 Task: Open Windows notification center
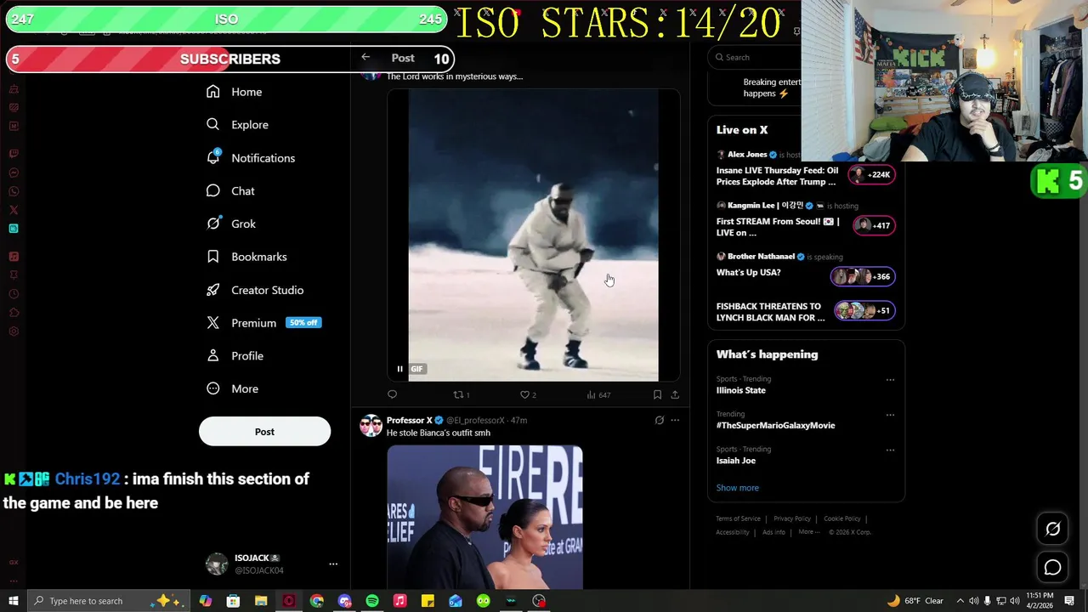1069,601
